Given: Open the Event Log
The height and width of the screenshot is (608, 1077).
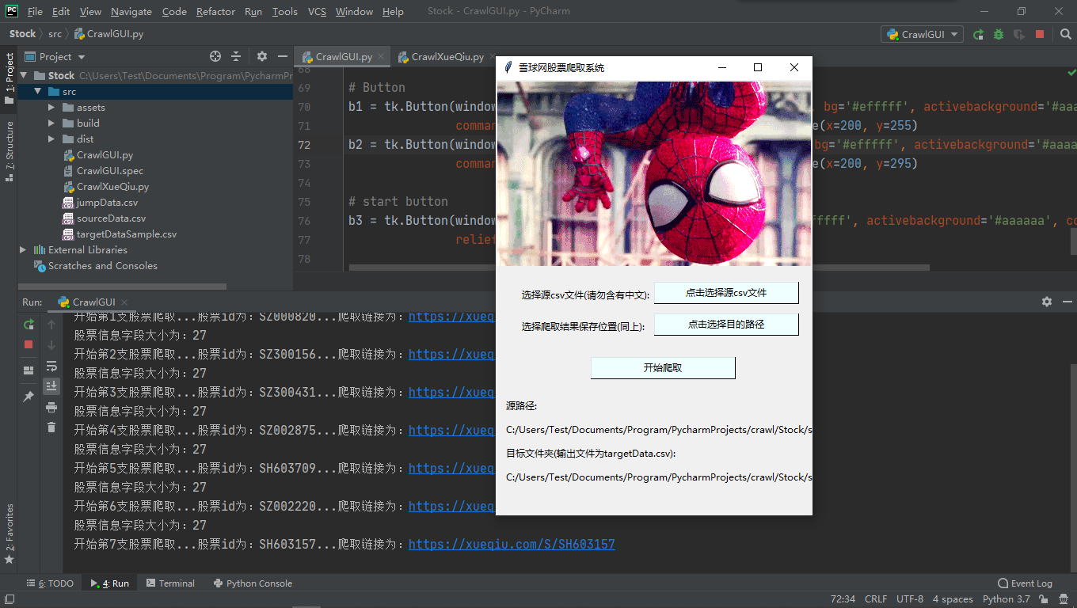Looking at the screenshot, I should pyautogui.click(x=1026, y=583).
